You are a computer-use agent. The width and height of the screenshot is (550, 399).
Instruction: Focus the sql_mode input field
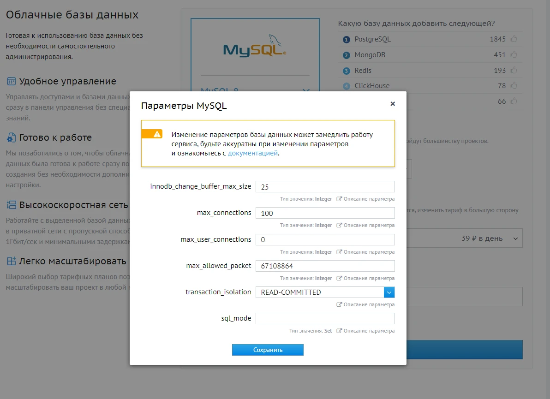point(325,319)
